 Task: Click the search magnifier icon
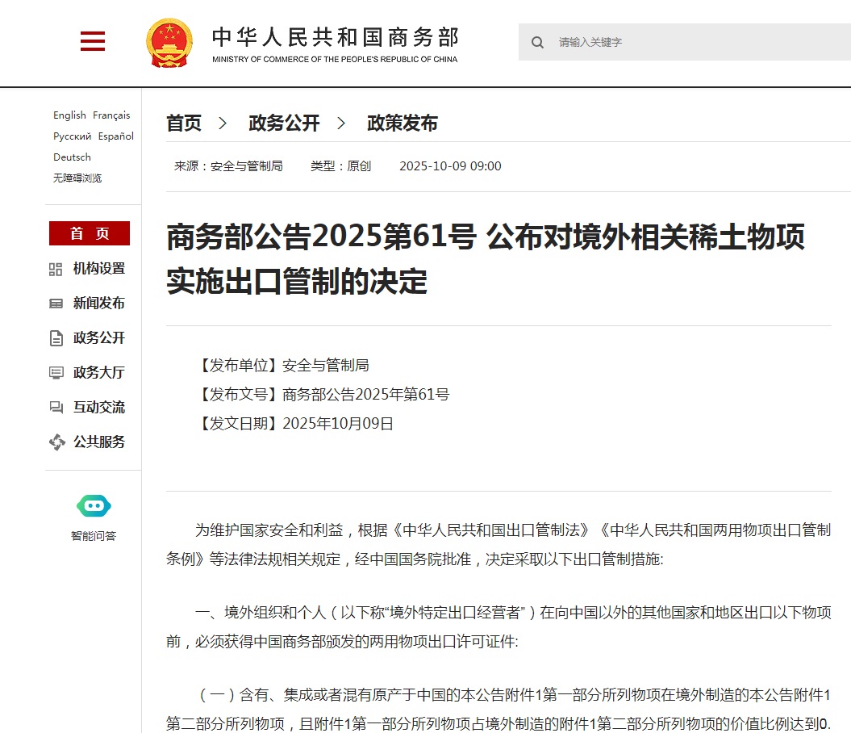(x=537, y=42)
